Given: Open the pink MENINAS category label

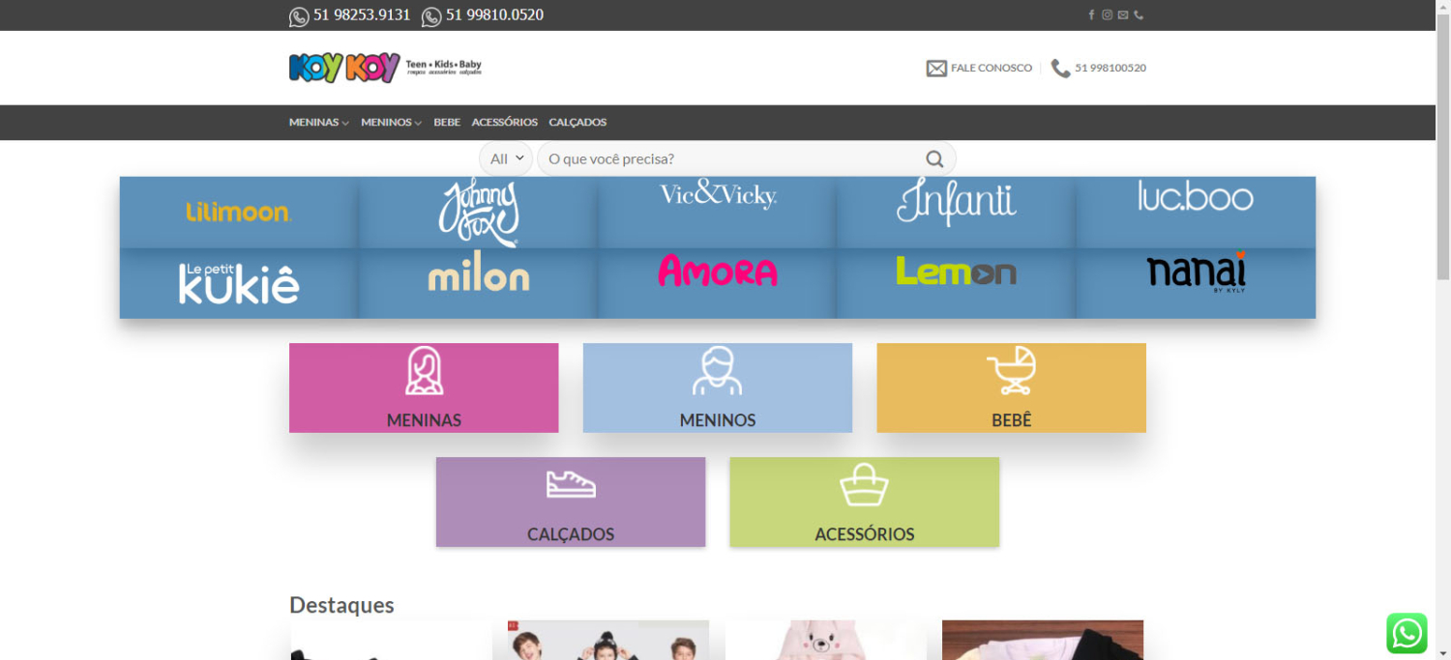Looking at the screenshot, I should click(x=424, y=420).
